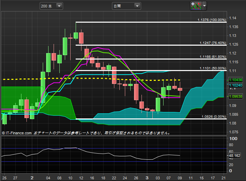This screenshot has width=246, height=181.
Task: Click the date label 12 on axis
Action: (81, 178)
